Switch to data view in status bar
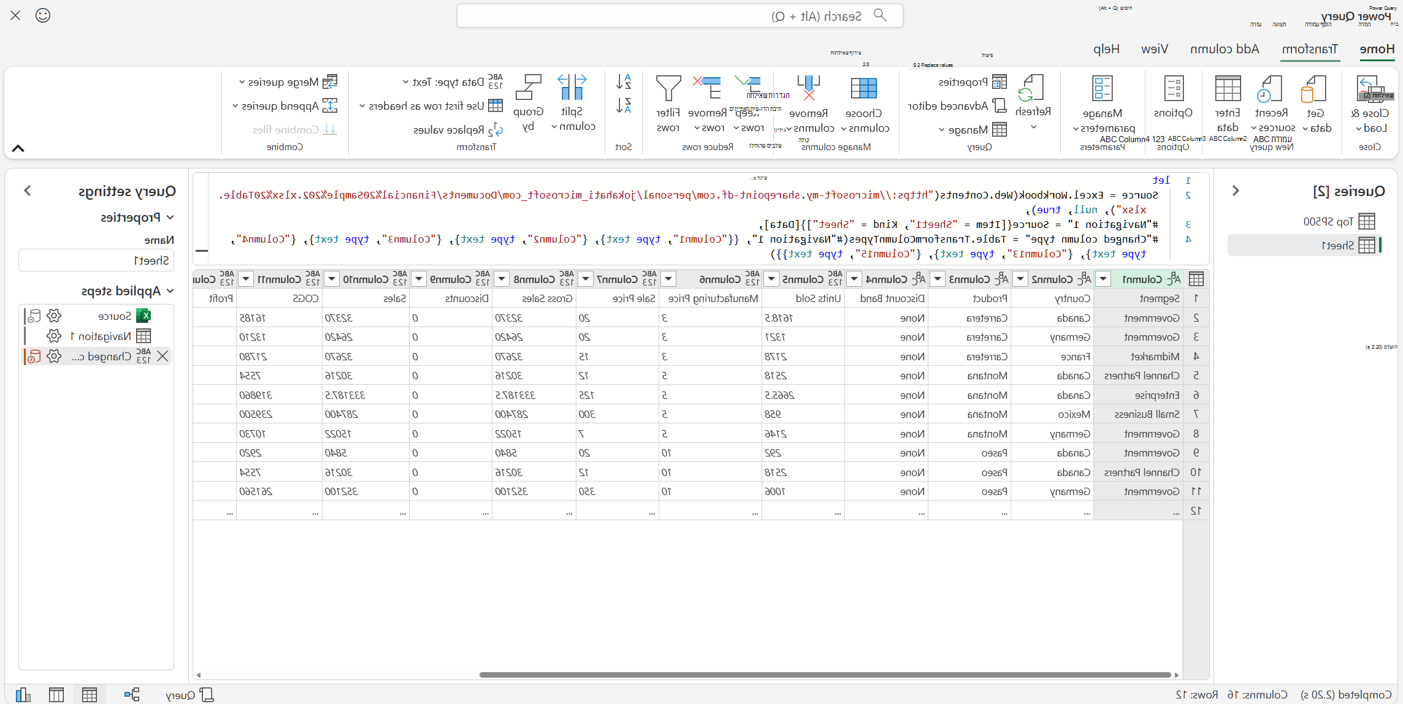The width and height of the screenshot is (1403, 704). (x=90, y=695)
